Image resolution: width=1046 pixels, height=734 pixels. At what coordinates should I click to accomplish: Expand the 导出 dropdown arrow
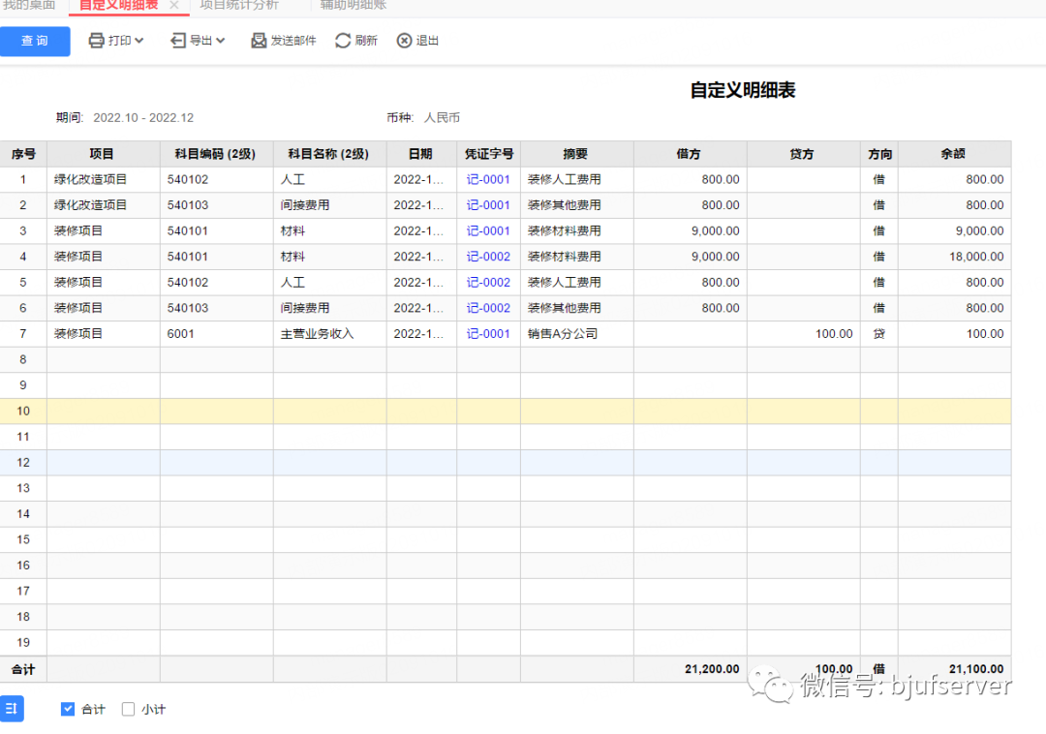[221, 41]
